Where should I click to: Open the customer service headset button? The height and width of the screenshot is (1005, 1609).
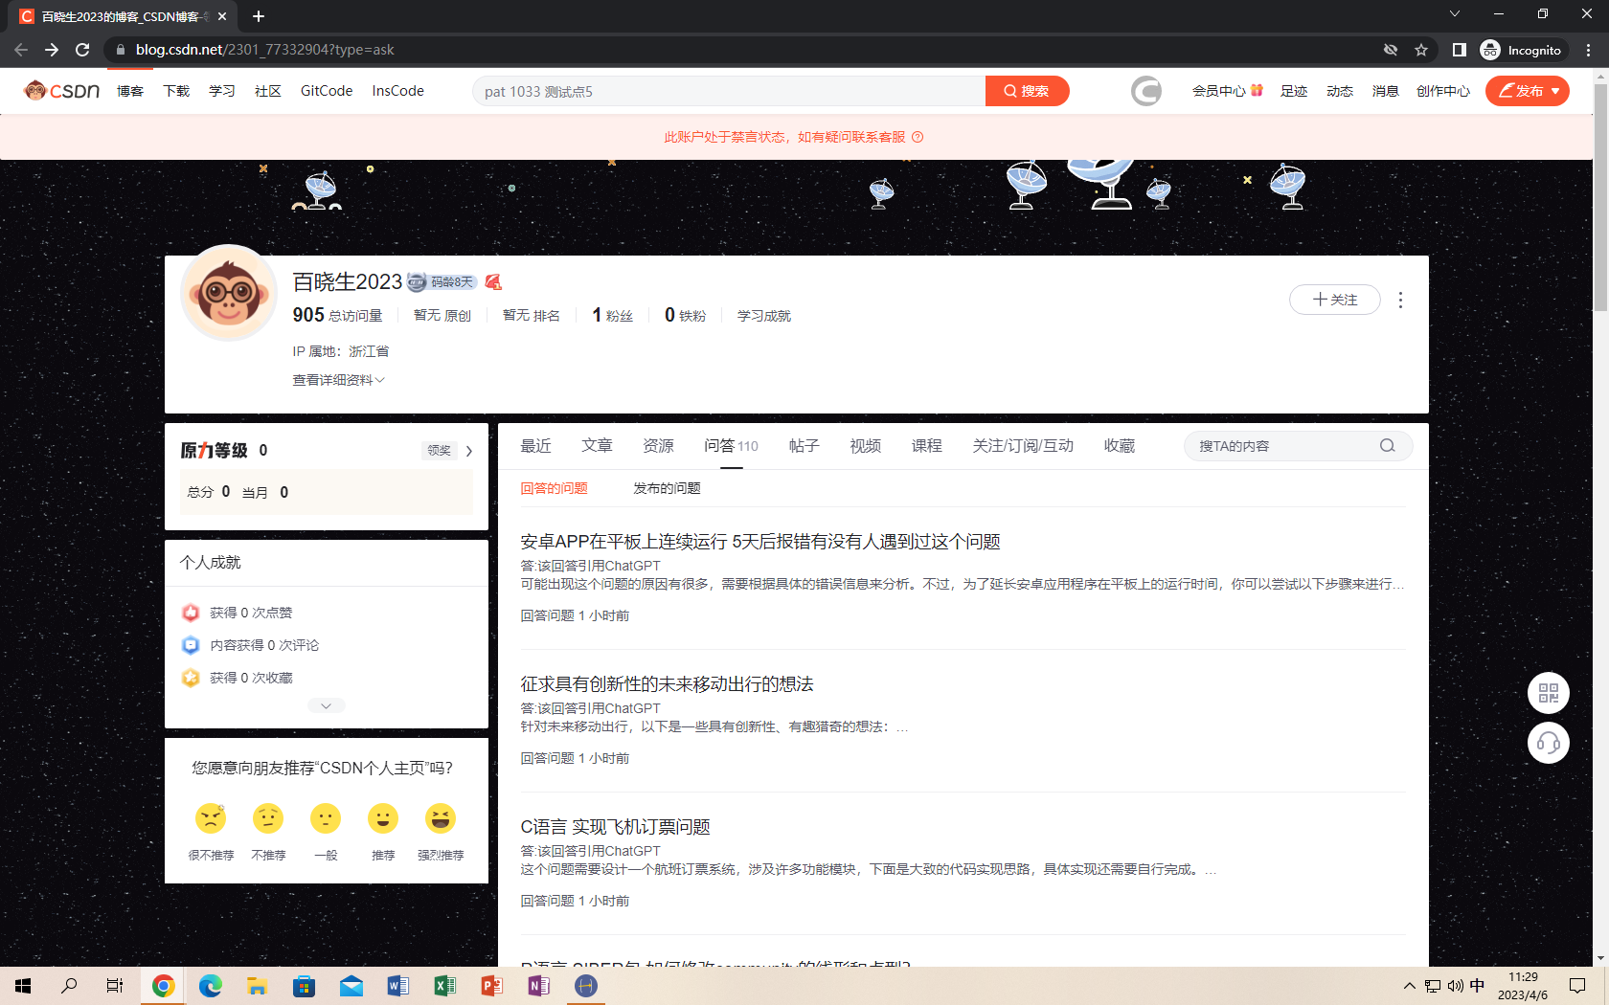pyautogui.click(x=1548, y=743)
